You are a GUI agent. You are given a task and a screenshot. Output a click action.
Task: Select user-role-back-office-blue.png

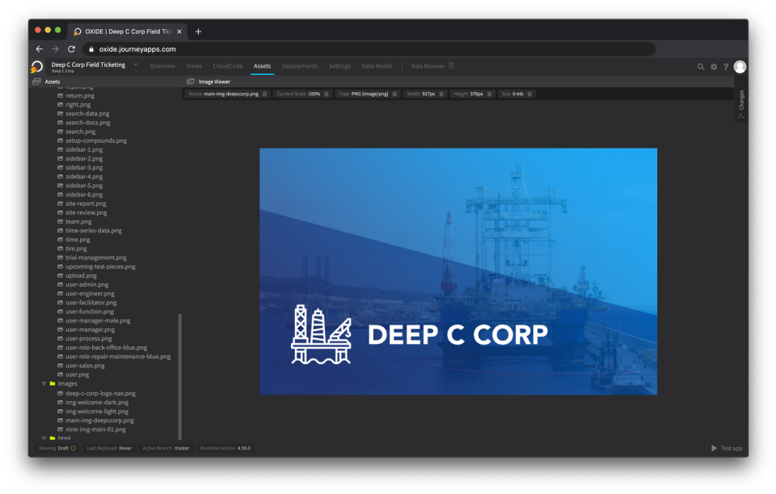(106, 348)
